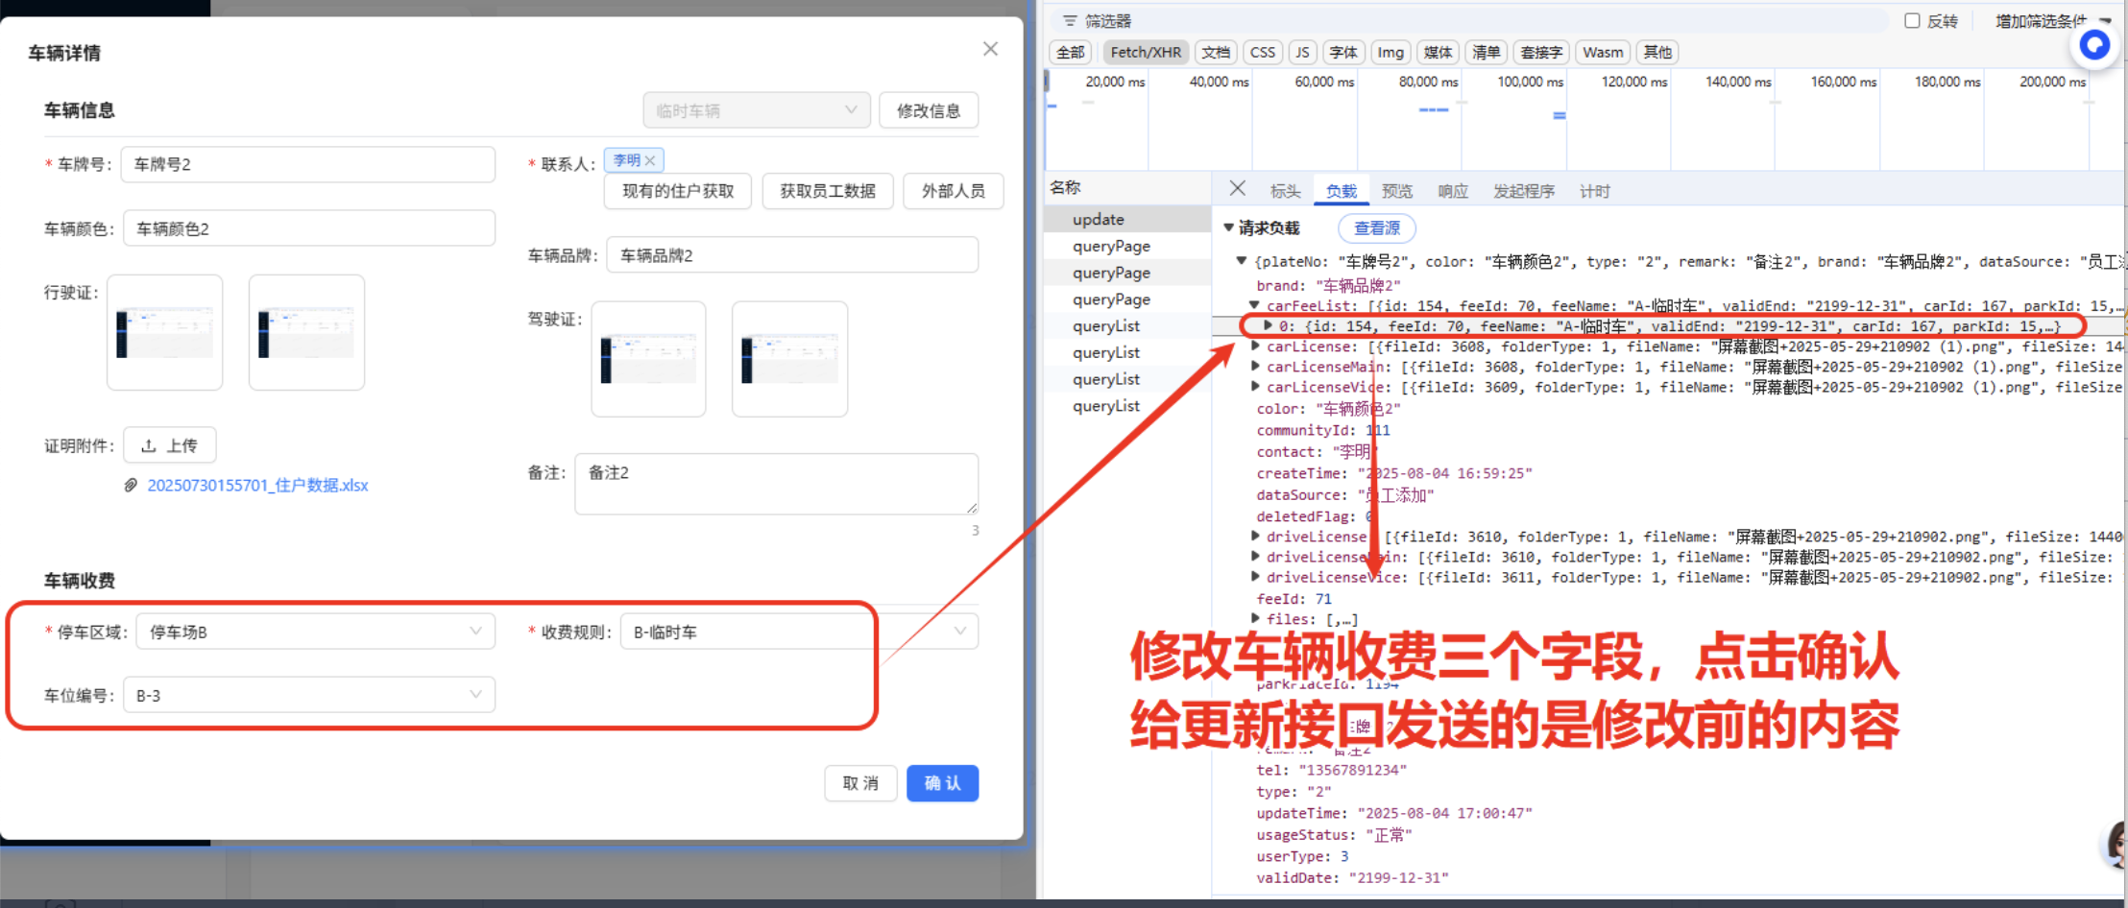
Task: Switch to the 响应 tab
Action: click(x=1452, y=191)
